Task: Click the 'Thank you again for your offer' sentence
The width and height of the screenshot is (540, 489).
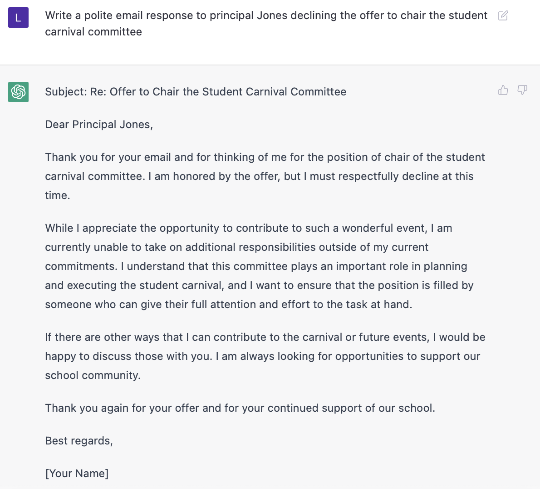Action: [240, 408]
